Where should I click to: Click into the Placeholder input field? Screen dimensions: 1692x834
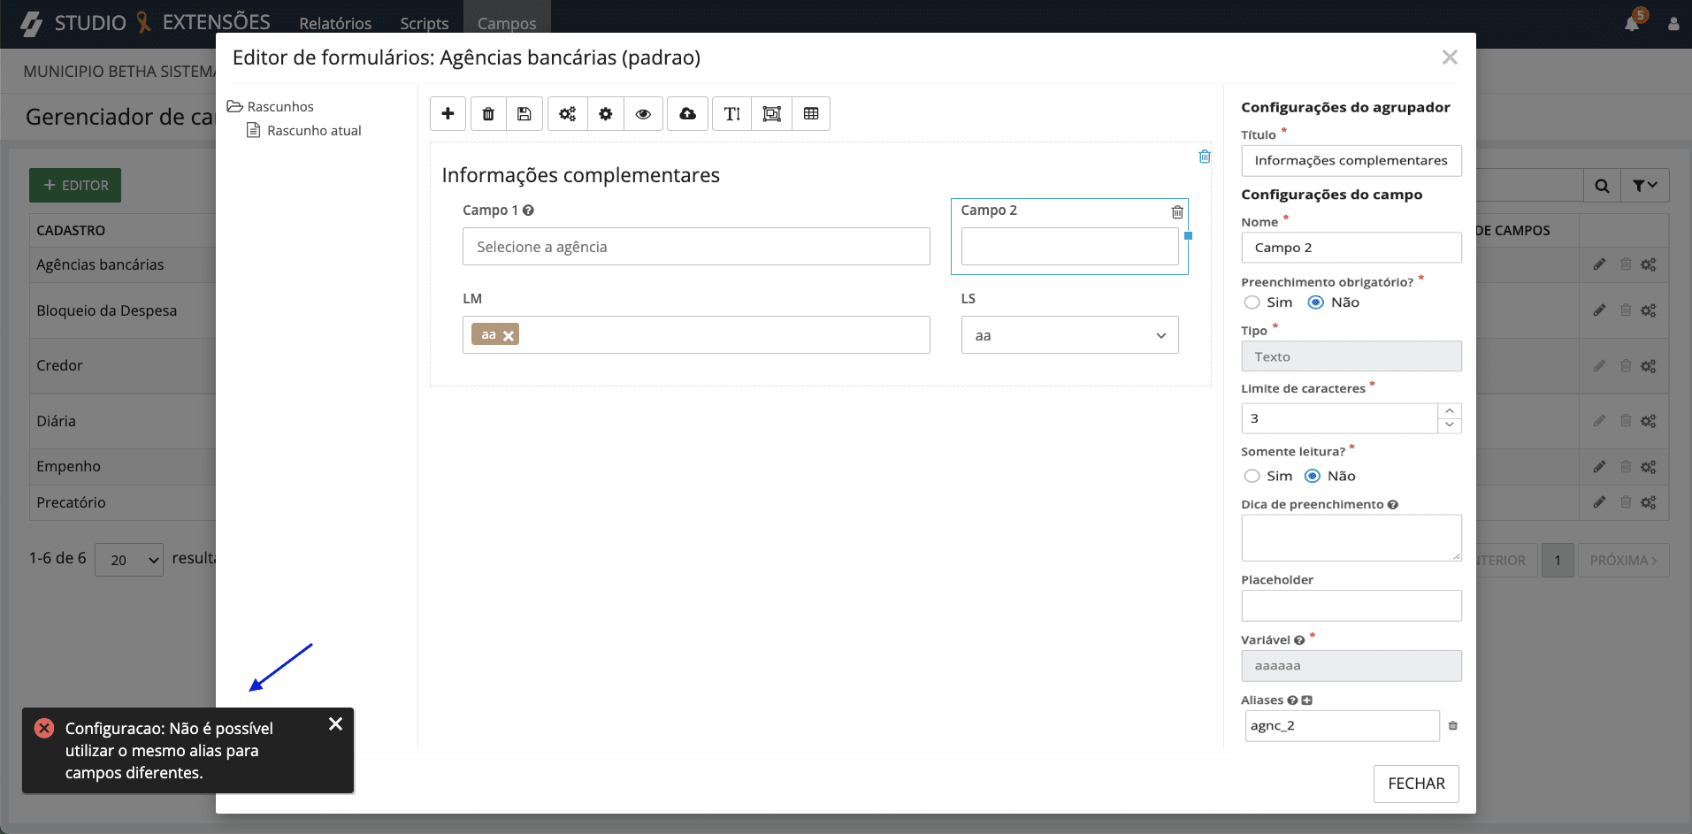tap(1351, 606)
